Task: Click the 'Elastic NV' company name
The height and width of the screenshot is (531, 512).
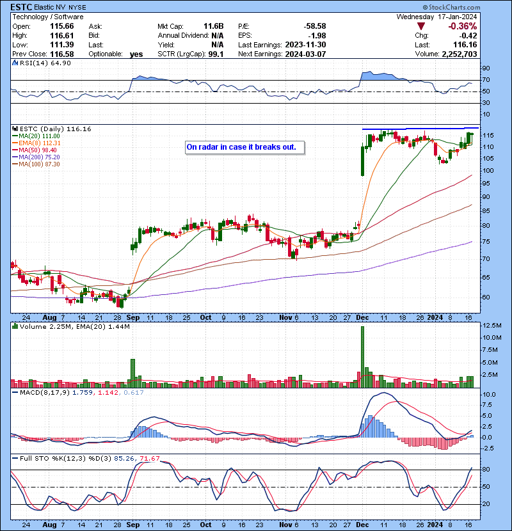Action: 50,8
